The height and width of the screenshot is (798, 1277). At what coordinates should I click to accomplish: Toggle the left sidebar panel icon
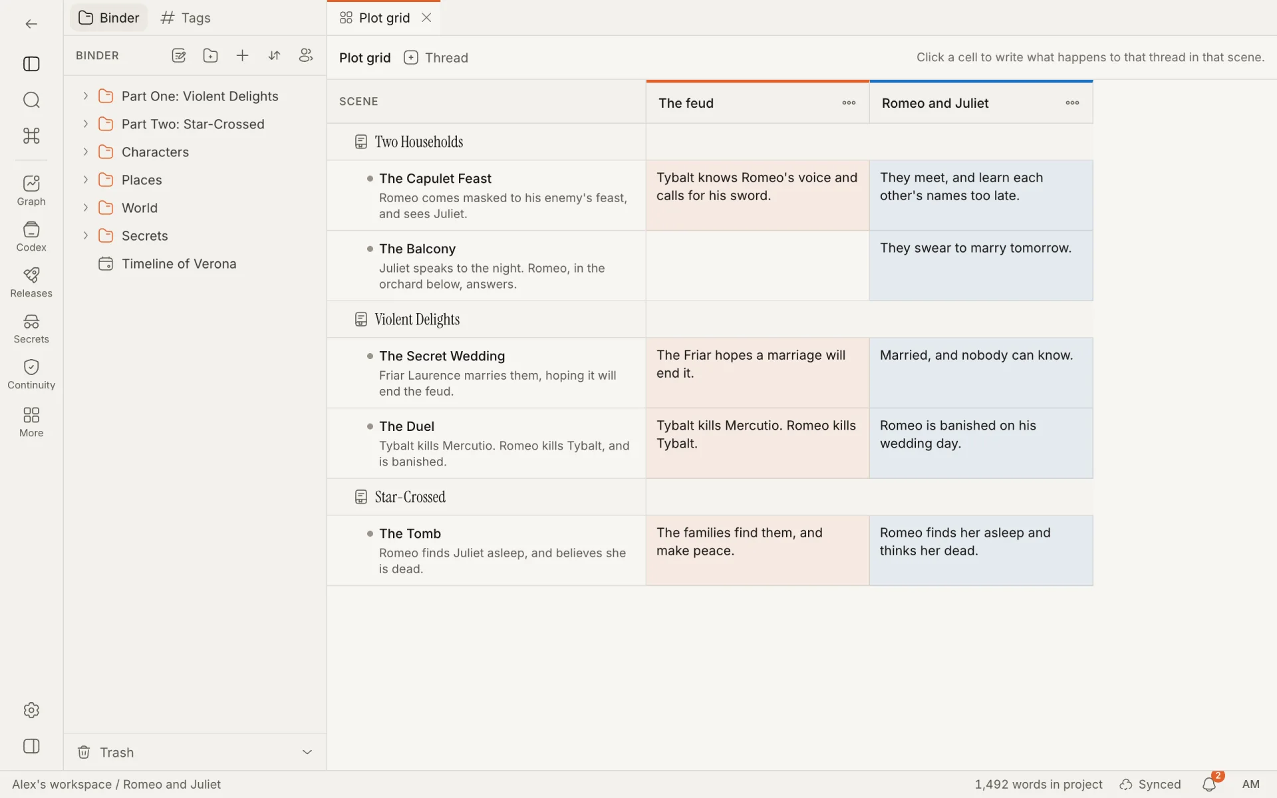(31, 64)
